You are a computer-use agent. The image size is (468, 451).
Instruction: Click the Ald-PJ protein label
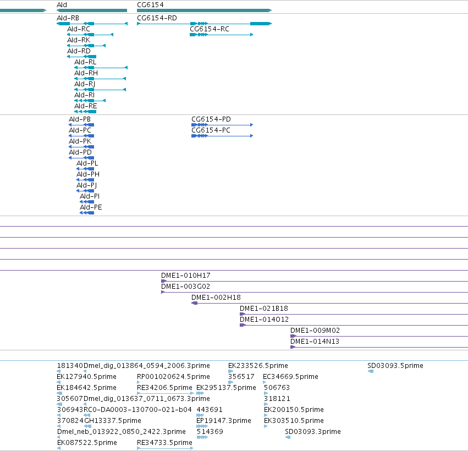(x=86, y=186)
